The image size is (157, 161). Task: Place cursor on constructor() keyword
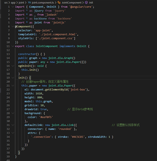[x=27, y=54]
